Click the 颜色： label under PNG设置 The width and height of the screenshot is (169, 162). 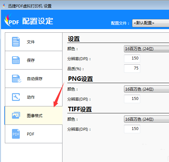click(x=73, y=89)
